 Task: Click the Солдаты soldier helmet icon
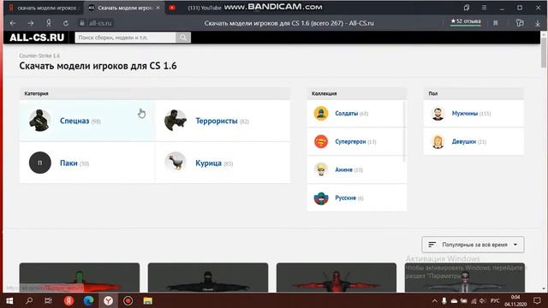[x=321, y=114]
